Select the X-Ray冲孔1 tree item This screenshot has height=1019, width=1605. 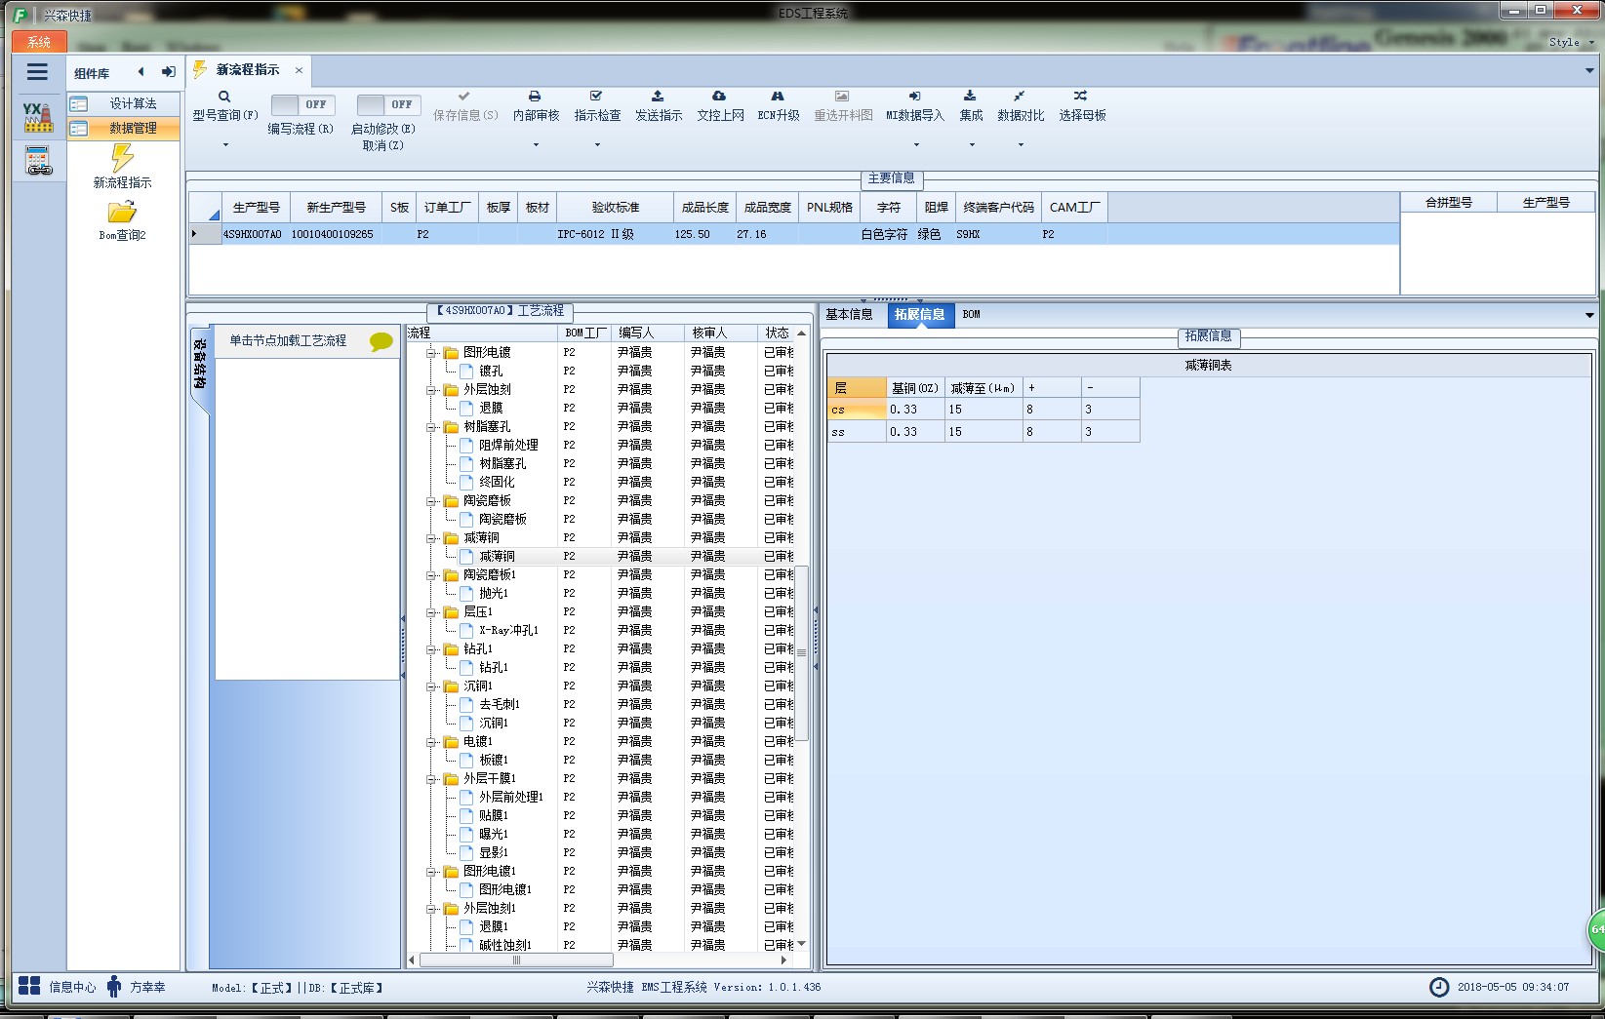[508, 631]
